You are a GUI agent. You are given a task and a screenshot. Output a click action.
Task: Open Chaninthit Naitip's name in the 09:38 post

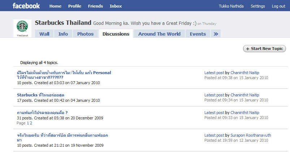point(245,73)
